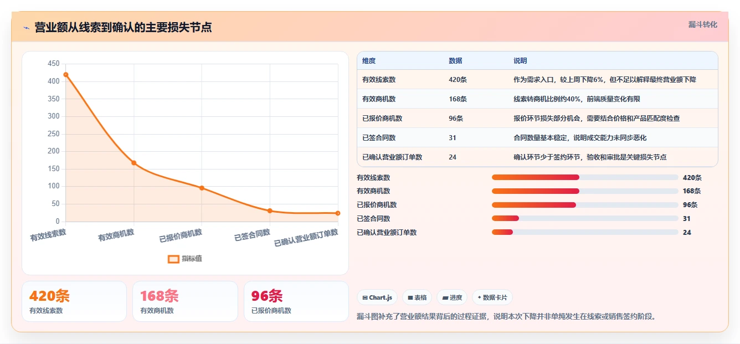The image size is (740, 344).
Task: Click the heading 营业额从线索到确认的主要损失节点
Action: click(x=123, y=28)
